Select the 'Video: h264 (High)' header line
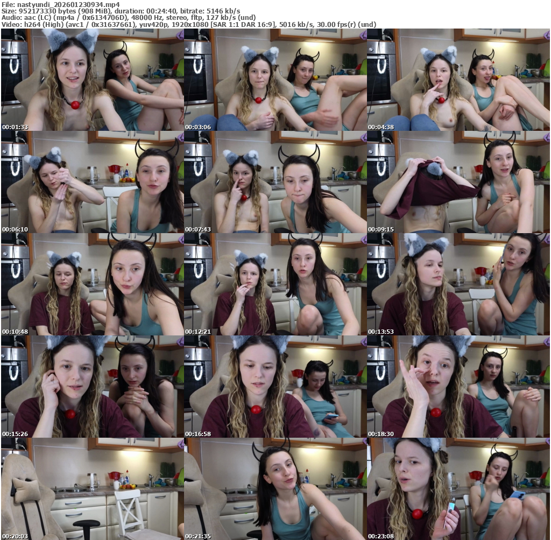Image resolution: width=551 pixels, height=540 pixels. (x=189, y=24)
